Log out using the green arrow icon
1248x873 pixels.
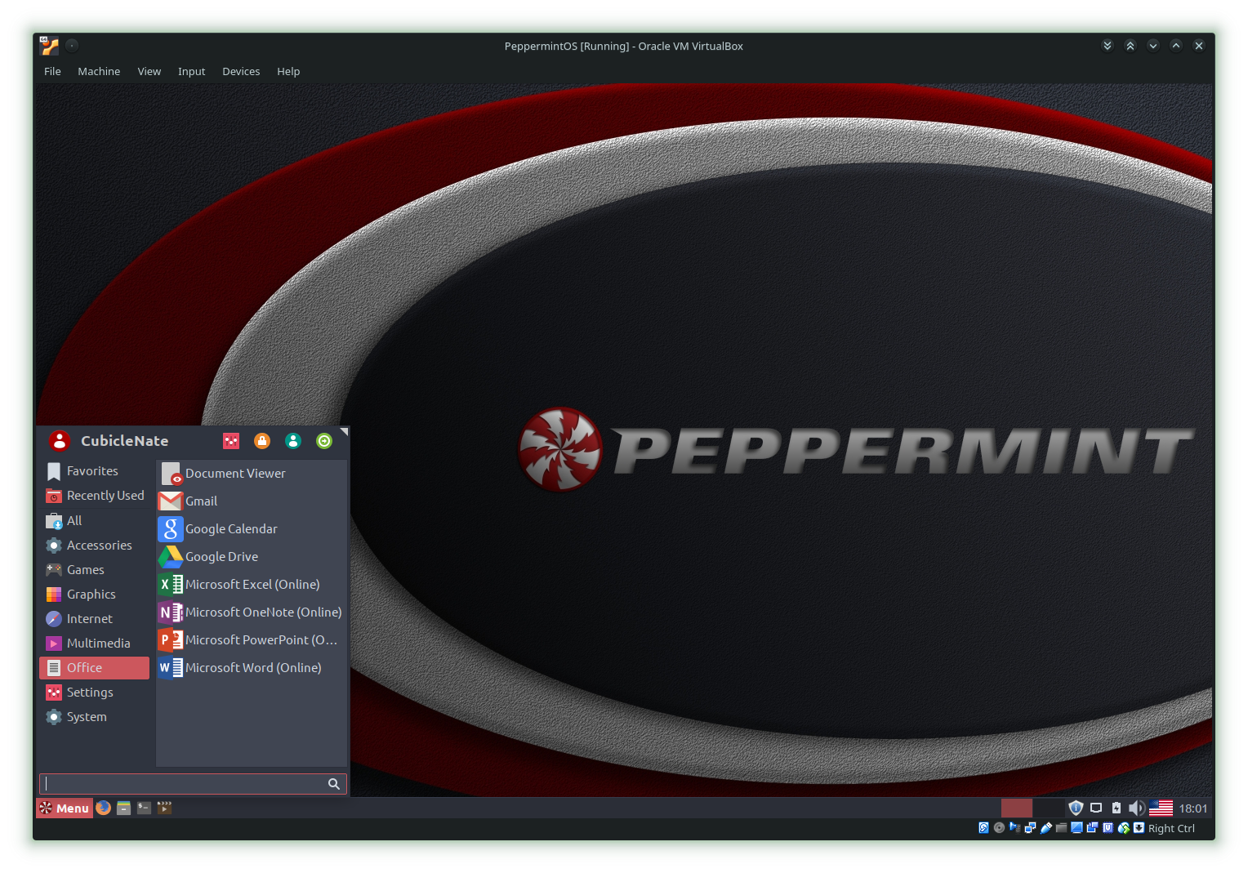click(323, 441)
